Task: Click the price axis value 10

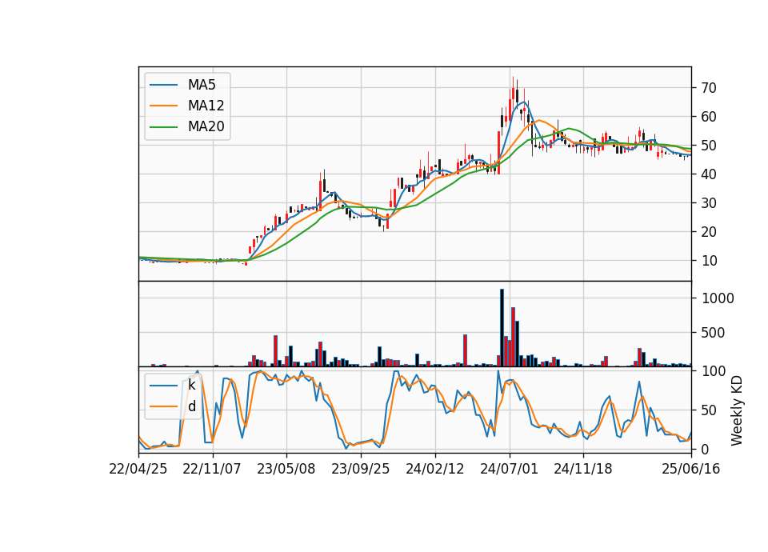Action: (709, 261)
